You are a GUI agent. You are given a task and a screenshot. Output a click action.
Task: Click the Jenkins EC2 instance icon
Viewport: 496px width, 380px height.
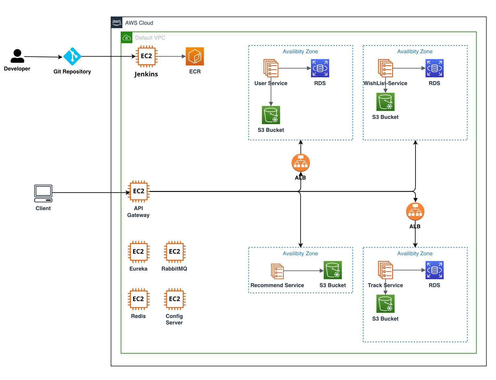(146, 56)
